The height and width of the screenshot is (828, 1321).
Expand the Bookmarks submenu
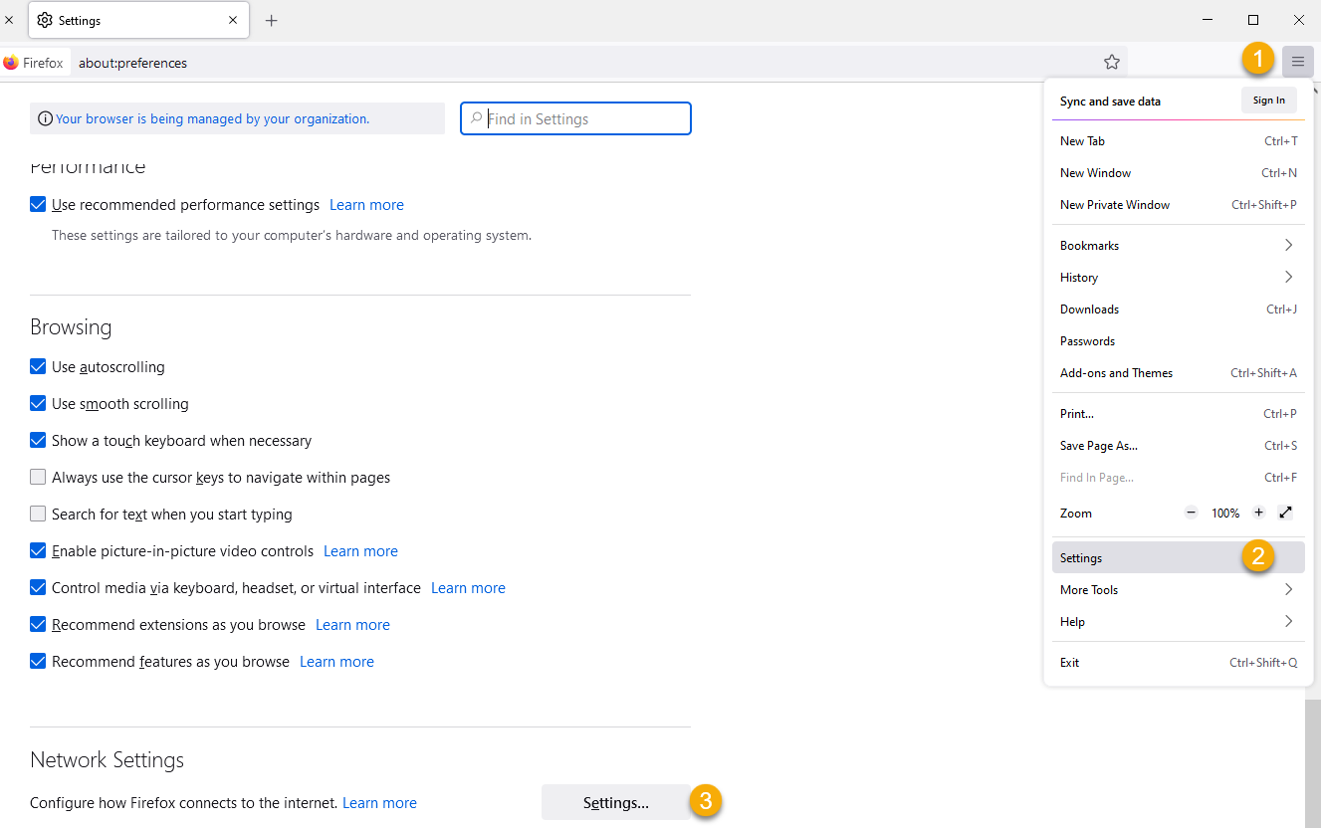click(x=1178, y=245)
